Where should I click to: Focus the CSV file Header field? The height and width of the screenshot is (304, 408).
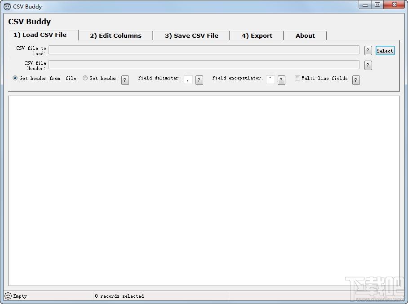204,65
